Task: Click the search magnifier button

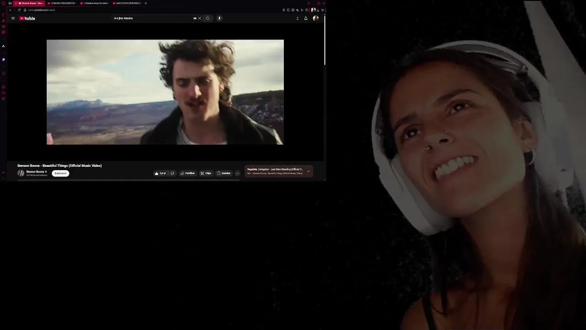Action: tap(208, 18)
